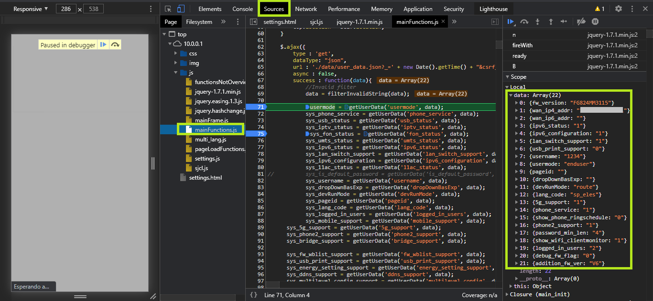Select ready call stack frame
The height and width of the screenshot is (301, 653).
coord(575,56)
